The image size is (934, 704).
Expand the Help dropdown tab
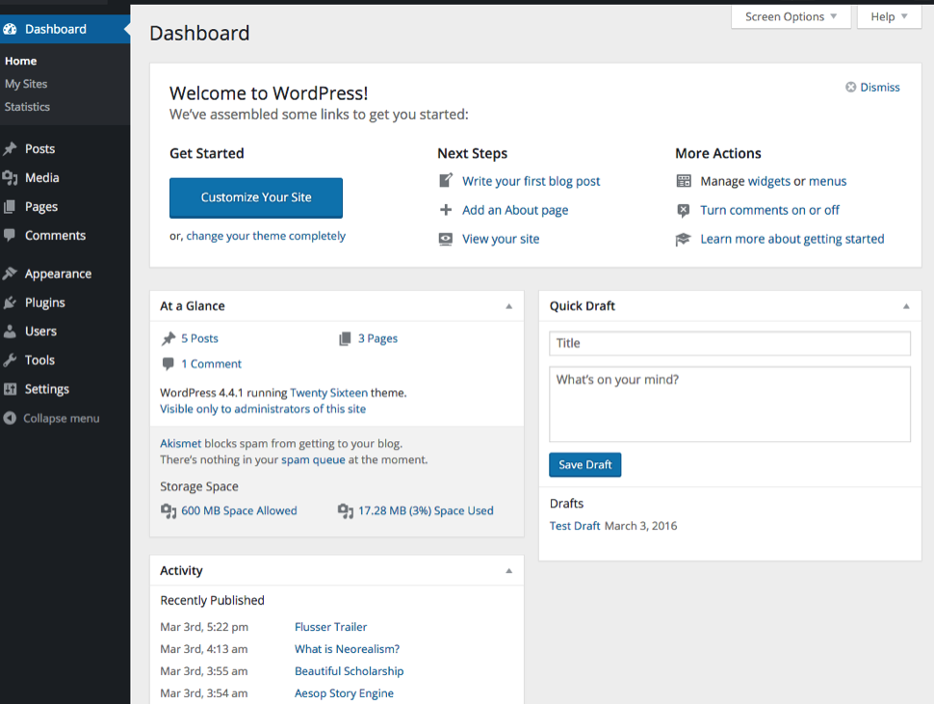(x=889, y=16)
